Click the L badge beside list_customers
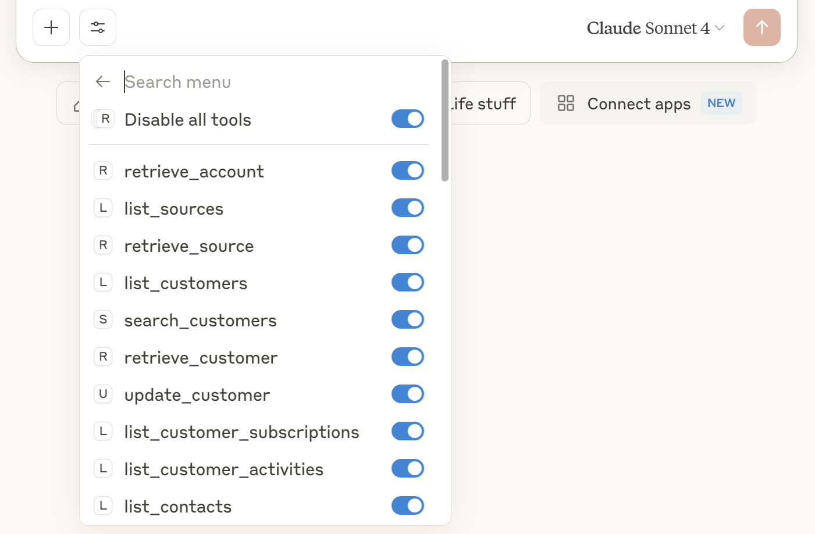The height and width of the screenshot is (534, 815). pyautogui.click(x=103, y=282)
